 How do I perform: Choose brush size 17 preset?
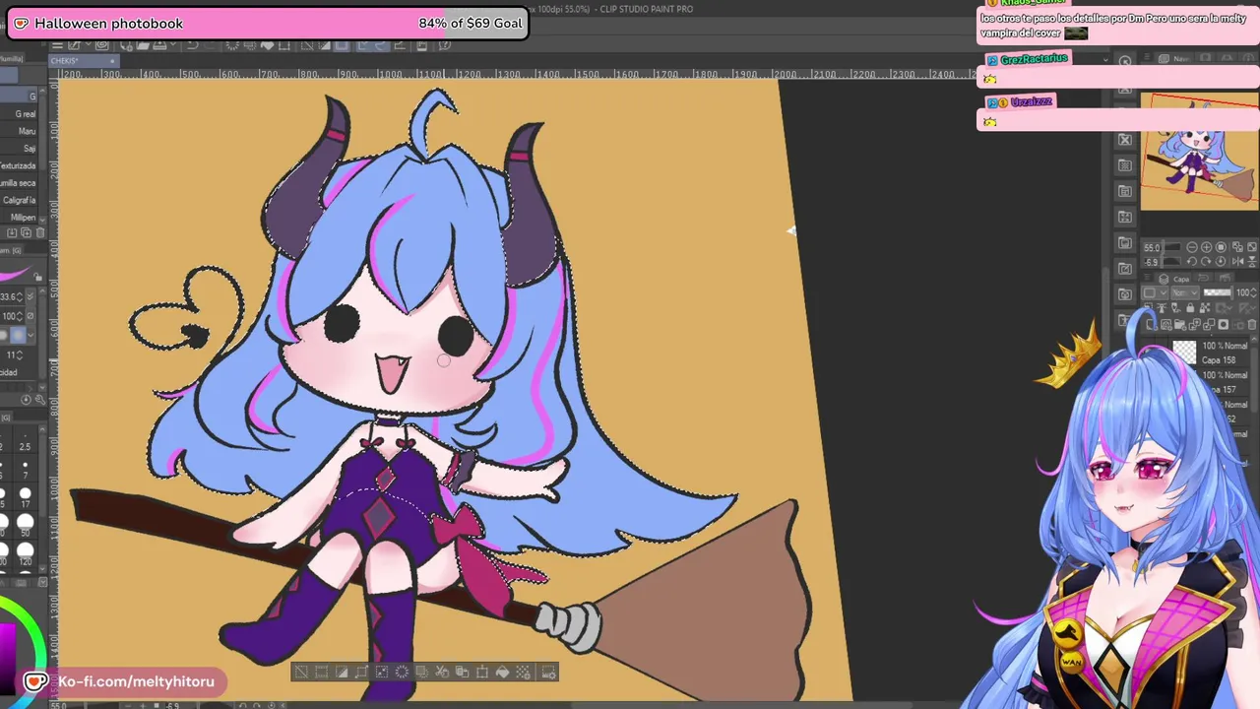[25, 496]
